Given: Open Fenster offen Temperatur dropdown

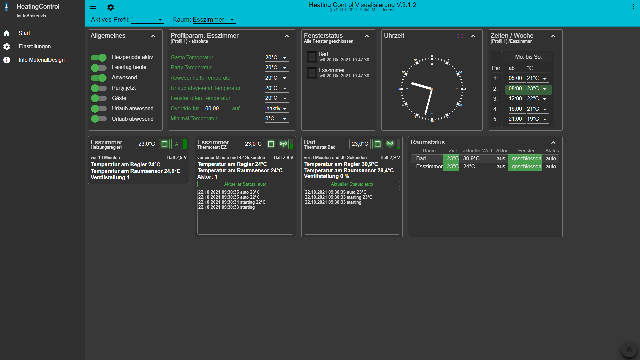Looking at the screenshot, I should [277, 98].
